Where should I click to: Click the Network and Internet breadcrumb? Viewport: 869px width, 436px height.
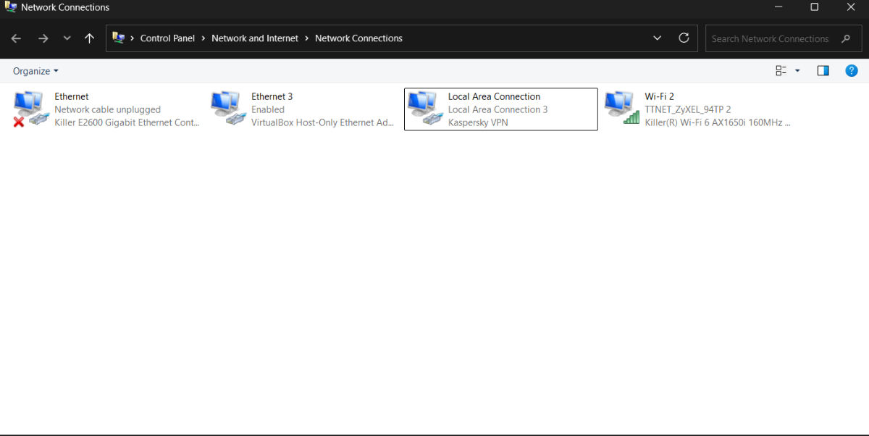coord(255,38)
